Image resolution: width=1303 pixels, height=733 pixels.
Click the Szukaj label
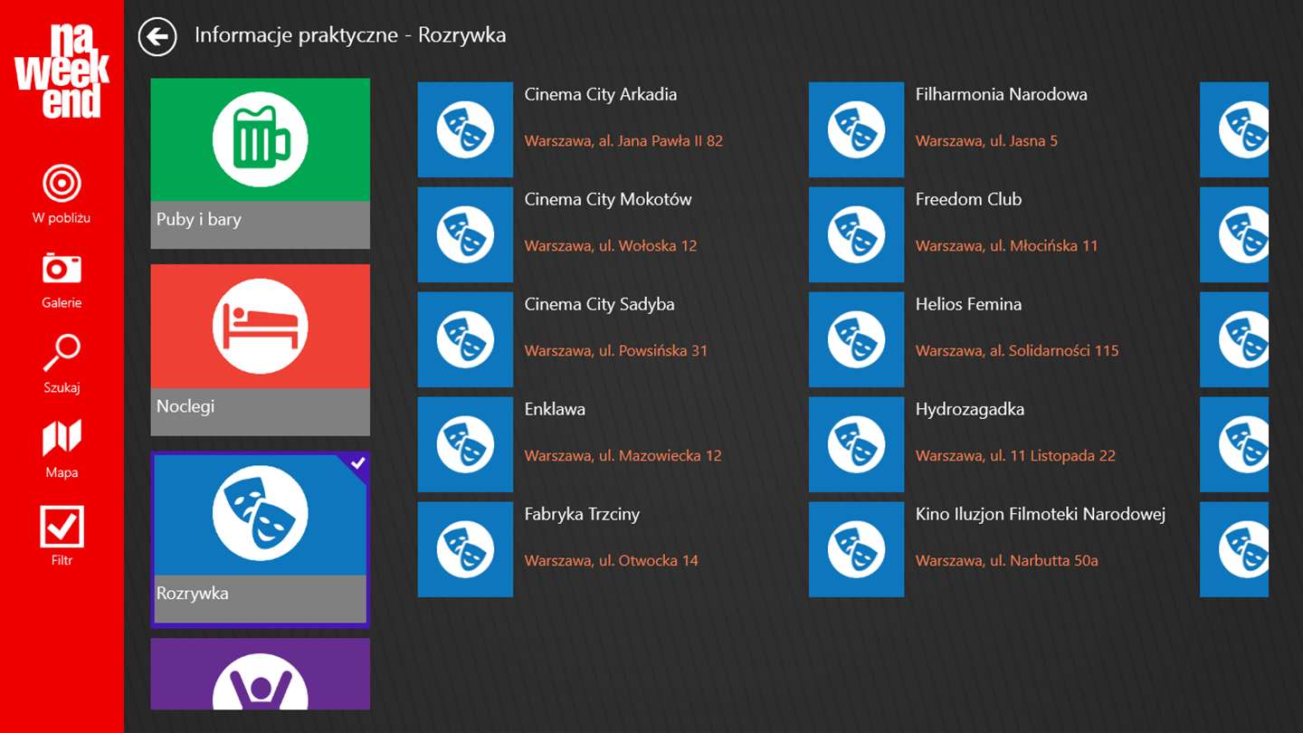[62, 388]
